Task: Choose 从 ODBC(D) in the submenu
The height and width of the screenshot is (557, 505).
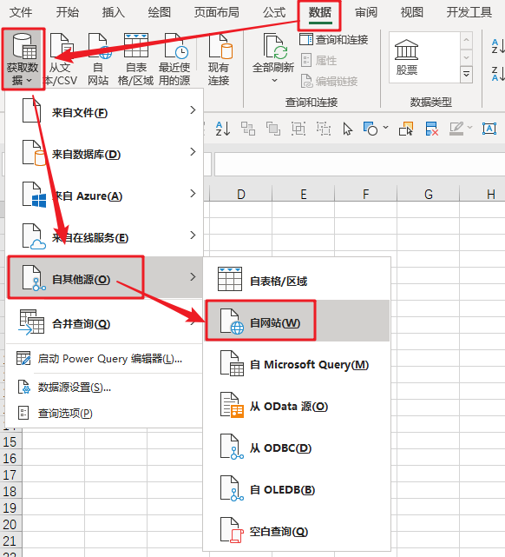Action: [x=297, y=447]
